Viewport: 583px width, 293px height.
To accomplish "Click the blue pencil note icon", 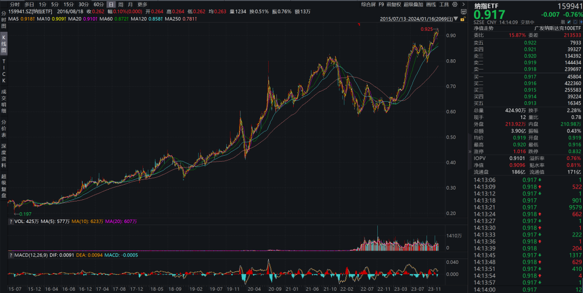I will click(569, 22).
